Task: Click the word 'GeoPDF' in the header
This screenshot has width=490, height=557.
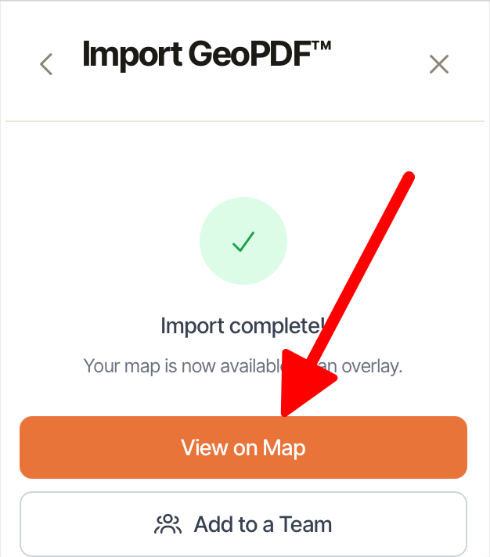Action: coord(250,54)
